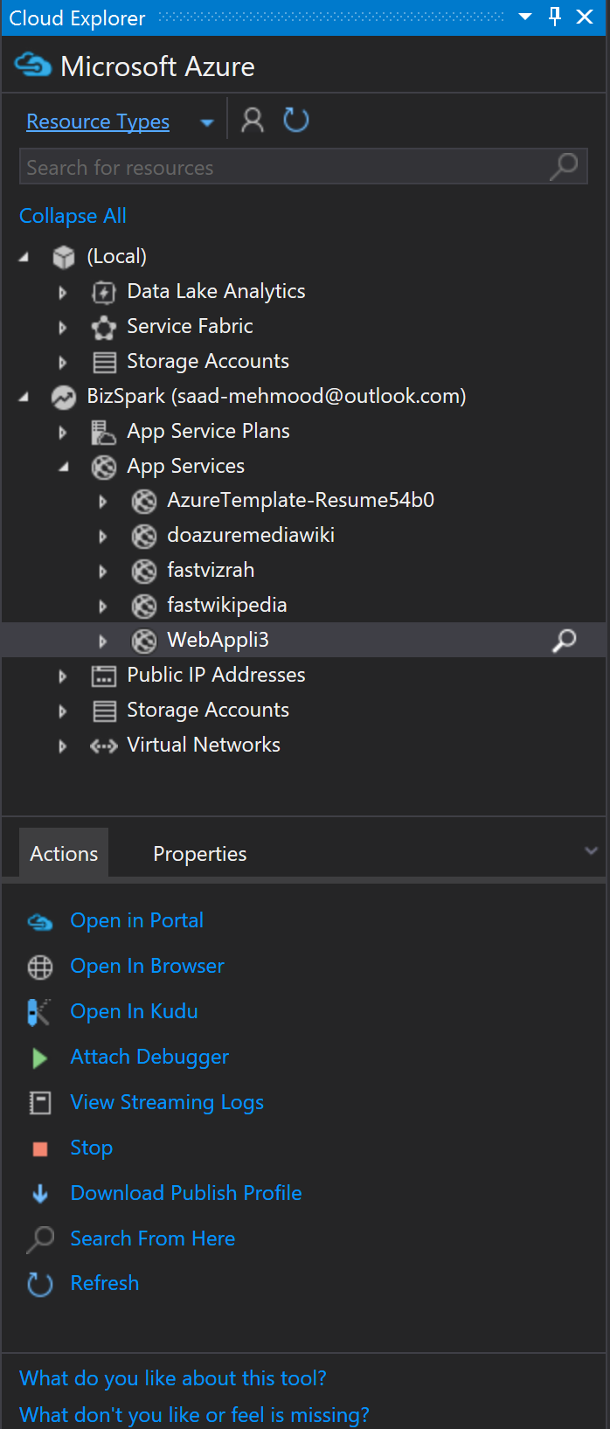Click the AzureTemplate-Resume54b0 app icon

click(144, 501)
